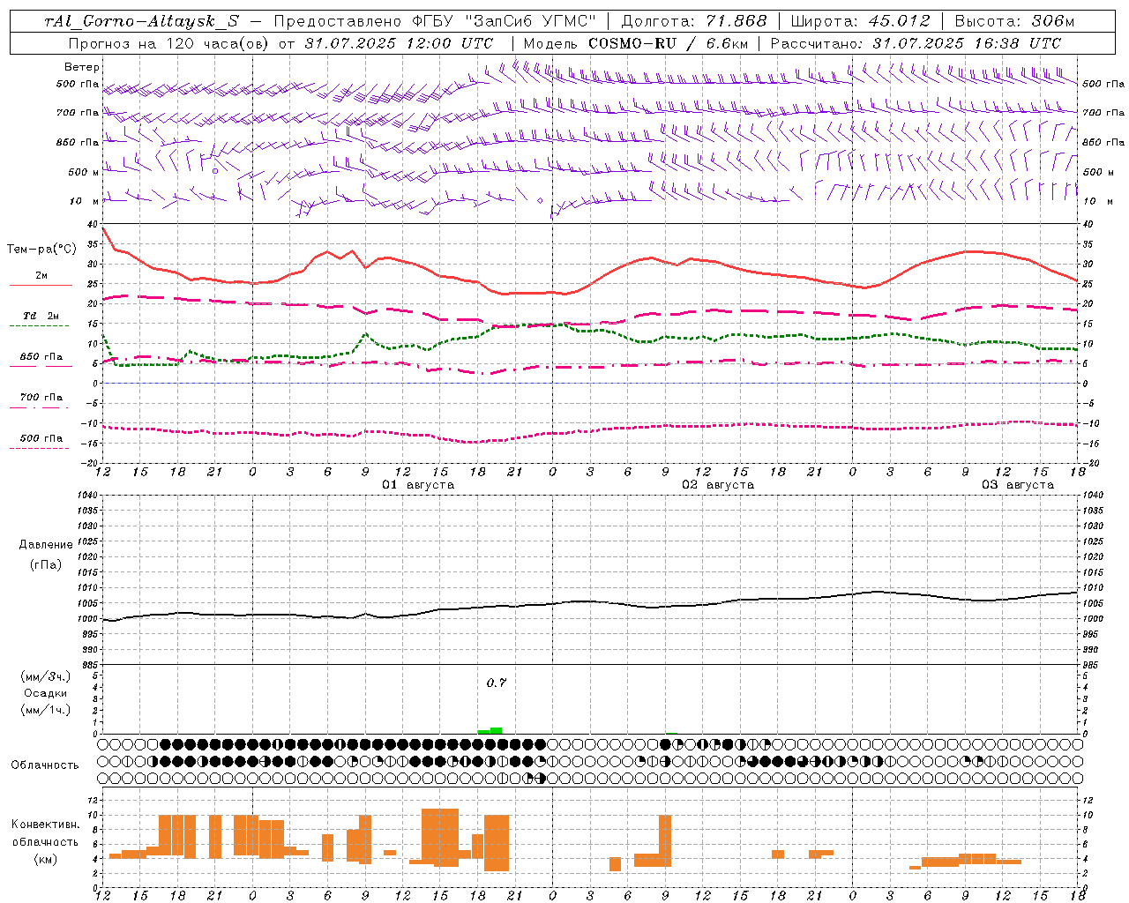Click calculation time Рассчитано: 31.07.2025 16:38 UTC
The height and width of the screenshot is (903, 1129).
[x=916, y=43]
